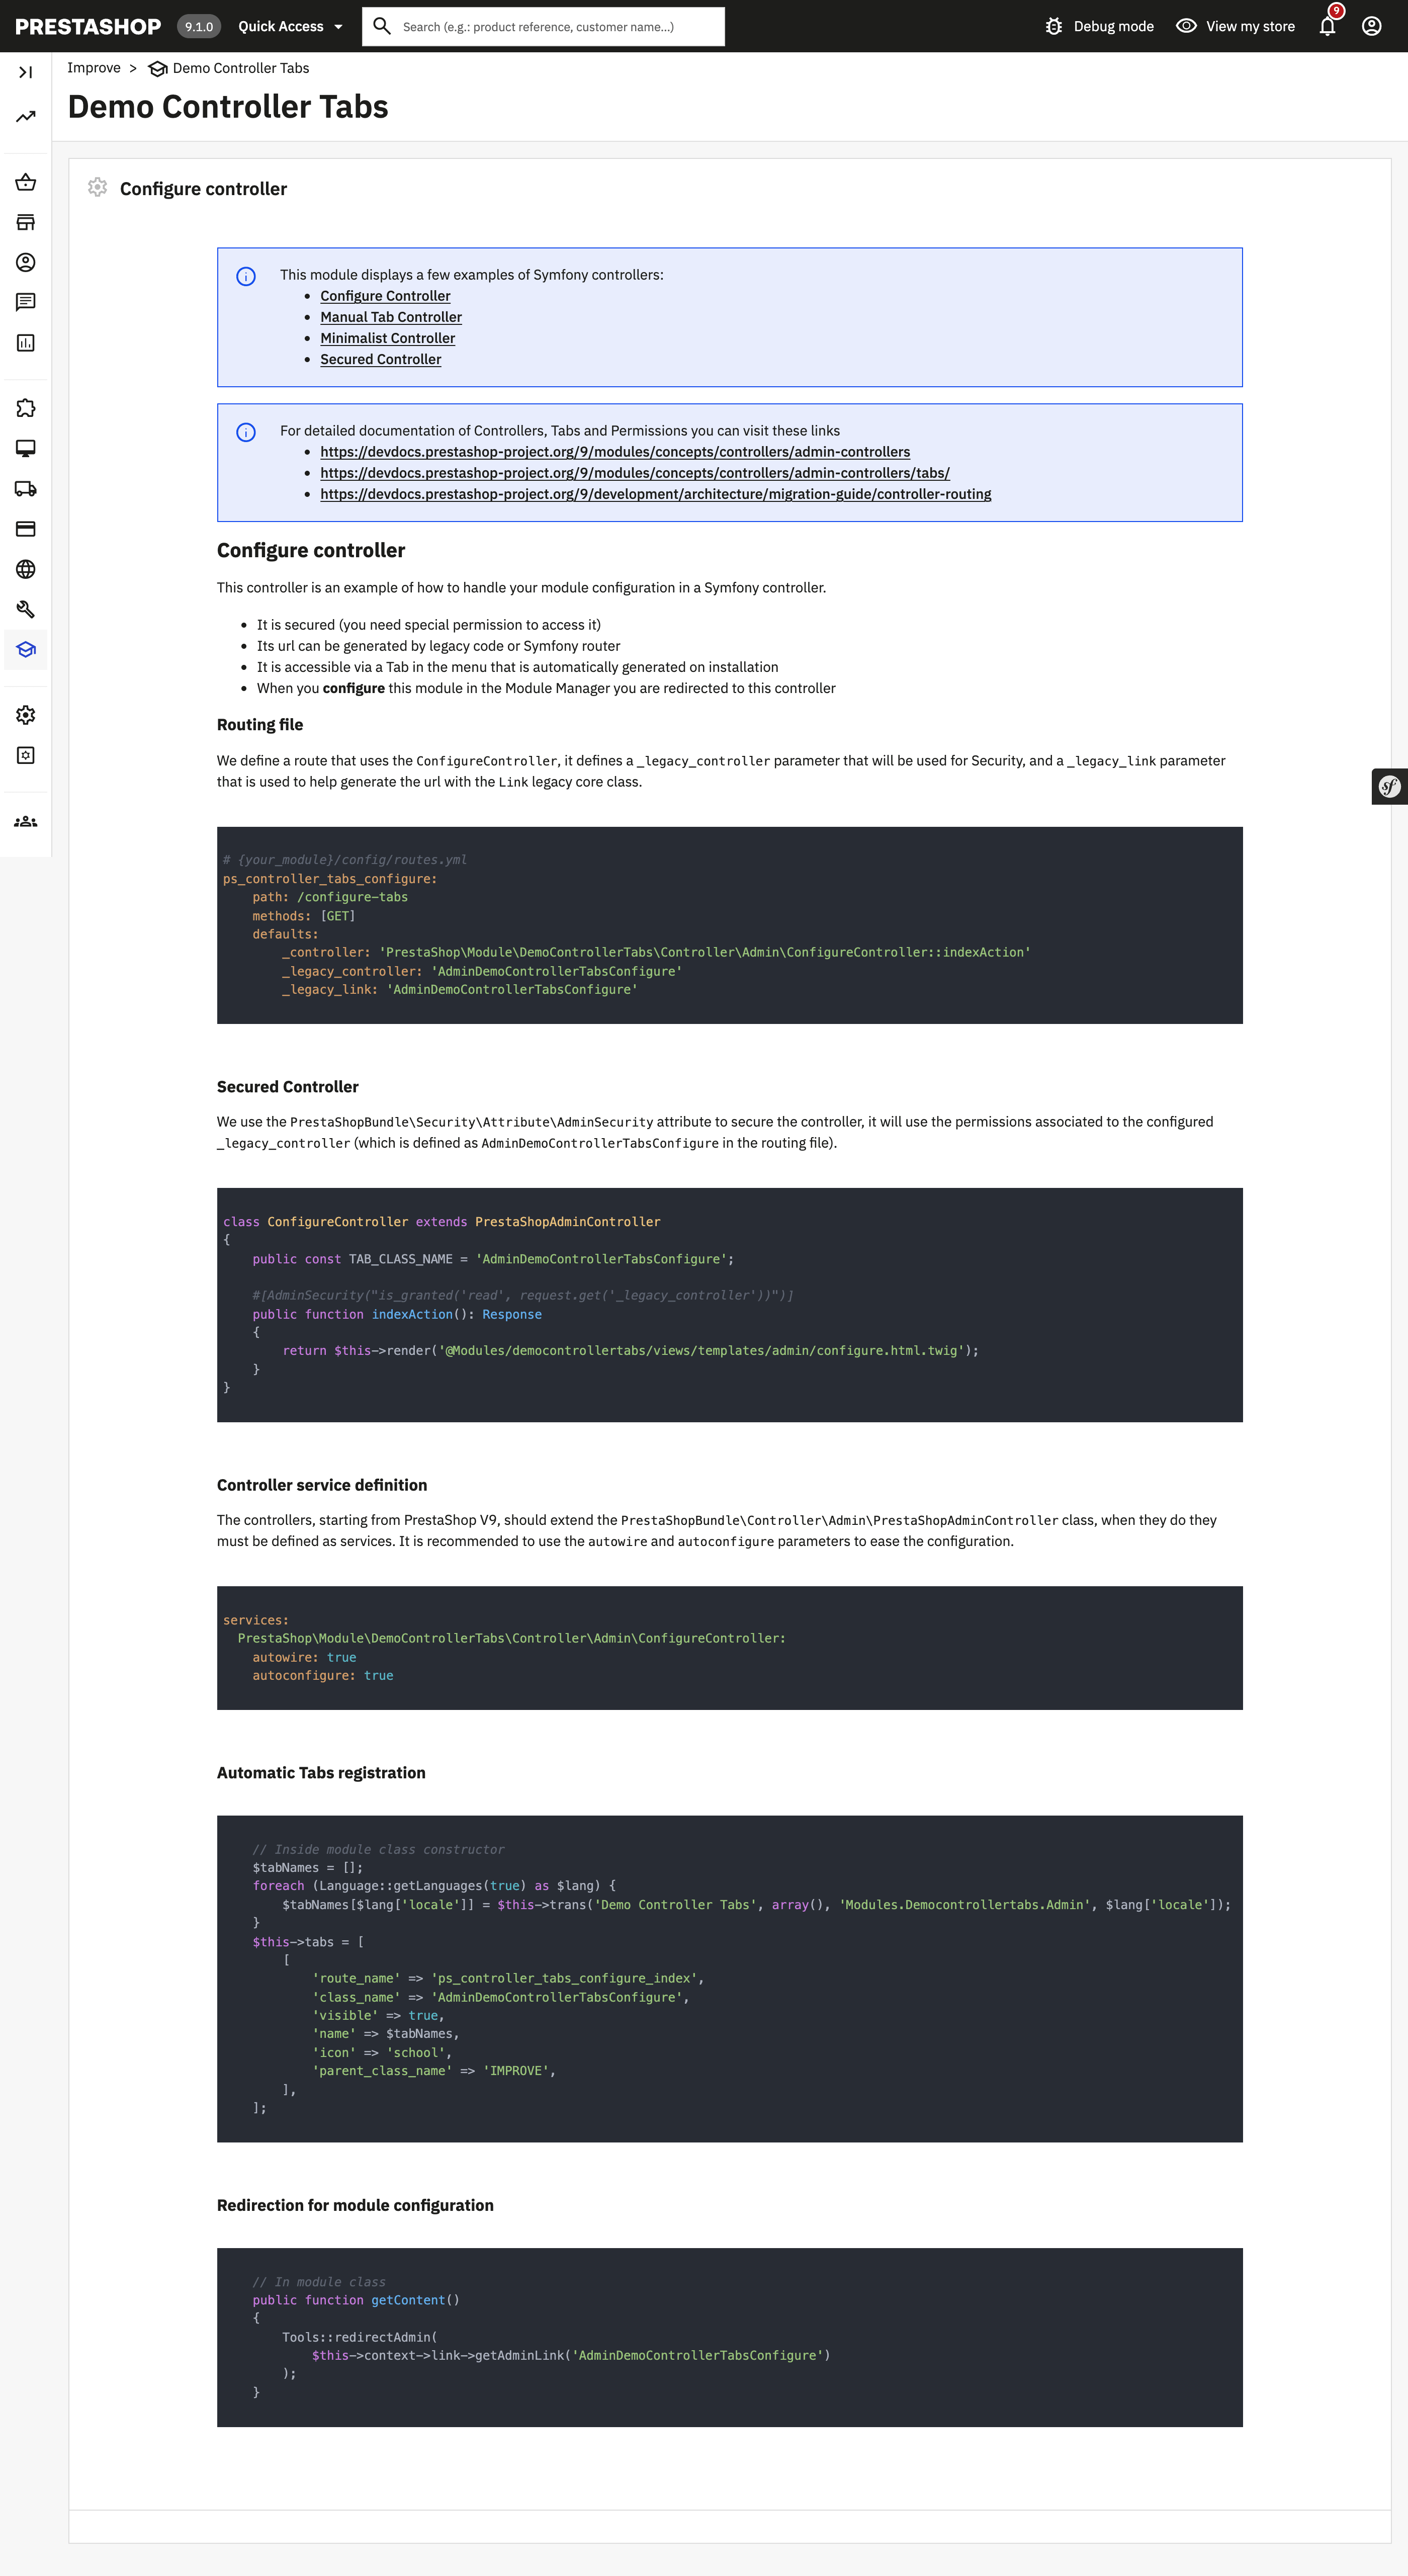1408x2576 pixels.
Task: Follow the Manual Tab Controller link
Action: click(x=390, y=317)
